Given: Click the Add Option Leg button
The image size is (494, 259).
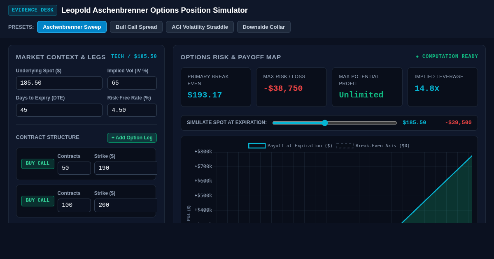Looking at the screenshot, I should [132, 138].
